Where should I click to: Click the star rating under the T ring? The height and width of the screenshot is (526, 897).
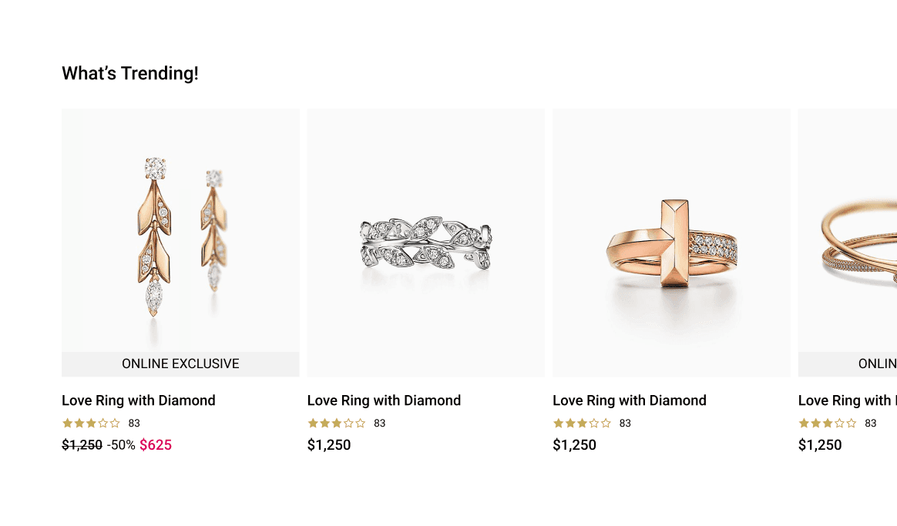click(x=582, y=423)
